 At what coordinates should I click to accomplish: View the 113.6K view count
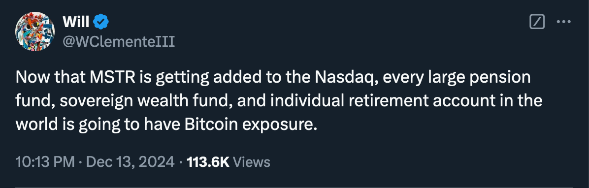click(208, 162)
